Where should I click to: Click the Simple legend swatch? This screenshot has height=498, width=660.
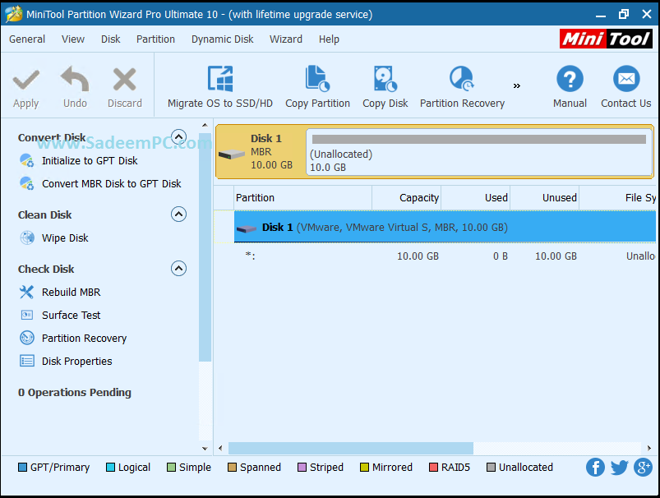(x=171, y=468)
